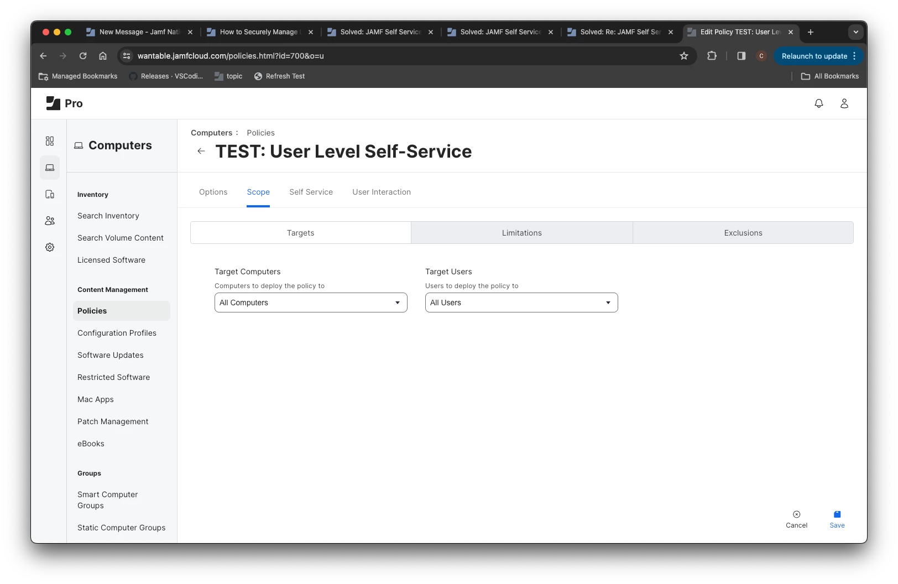Image resolution: width=898 pixels, height=584 pixels.
Task: Expand the Target Computers dropdown
Action: tap(311, 303)
